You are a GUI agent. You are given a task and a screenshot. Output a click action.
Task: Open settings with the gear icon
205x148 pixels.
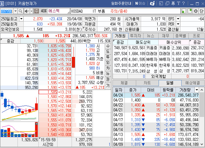[196, 11]
